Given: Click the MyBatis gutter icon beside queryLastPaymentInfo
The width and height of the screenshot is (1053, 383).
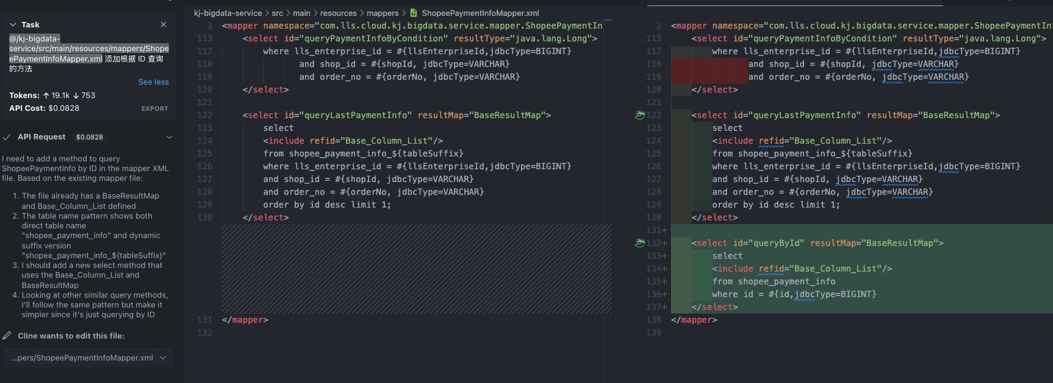Looking at the screenshot, I should pyautogui.click(x=639, y=115).
